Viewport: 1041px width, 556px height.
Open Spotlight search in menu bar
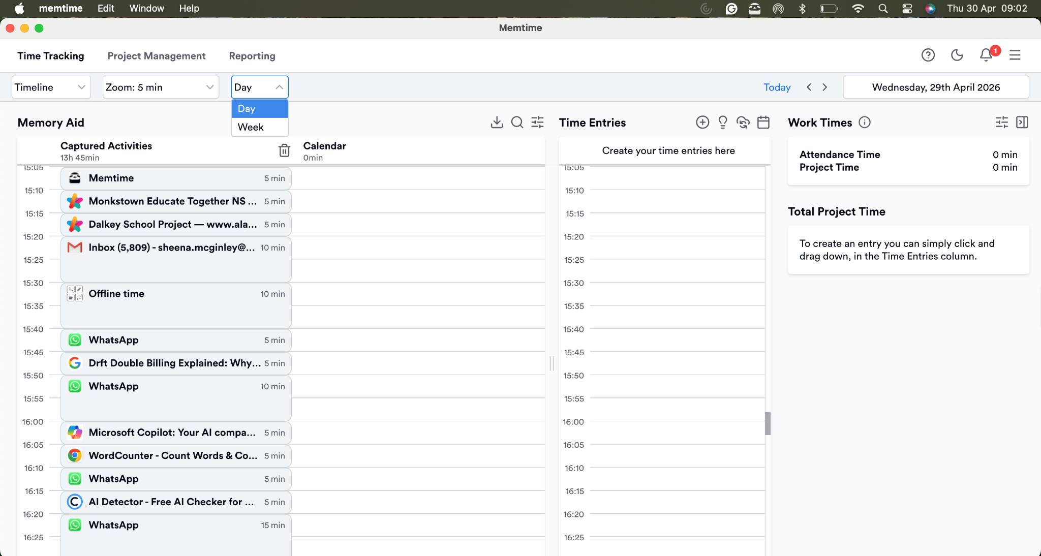click(x=883, y=9)
